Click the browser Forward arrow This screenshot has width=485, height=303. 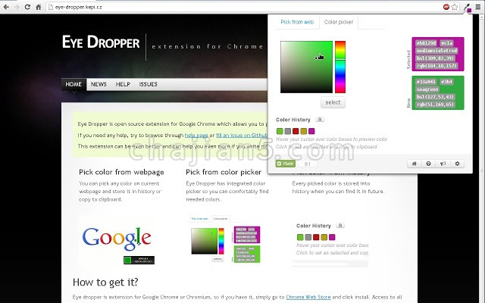[x=17, y=7]
